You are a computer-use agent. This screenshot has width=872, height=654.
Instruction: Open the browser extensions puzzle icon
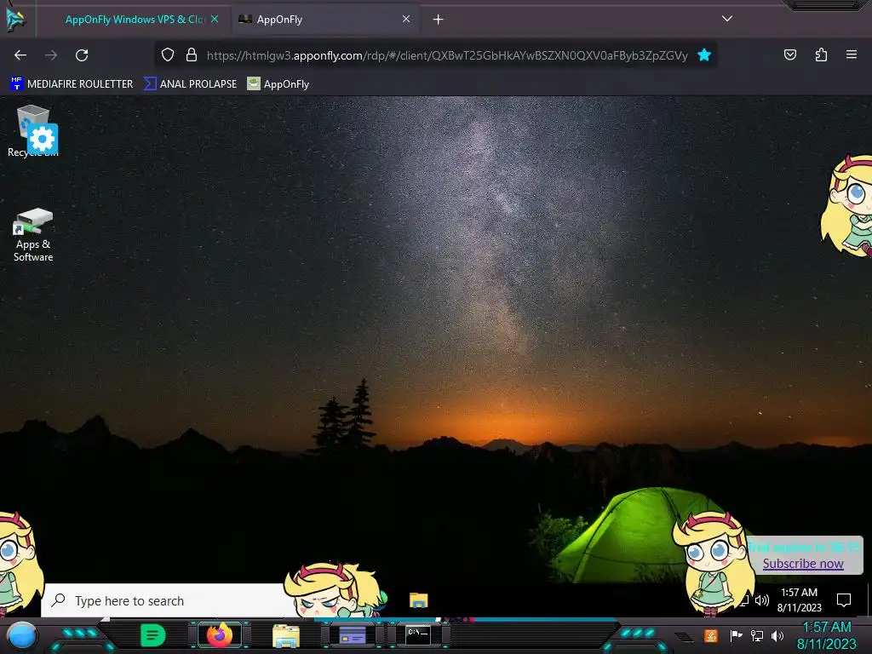pyautogui.click(x=821, y=54)
